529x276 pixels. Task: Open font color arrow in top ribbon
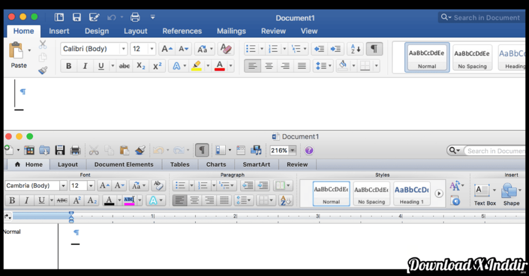pyautogui.click(x=231, y=66)
